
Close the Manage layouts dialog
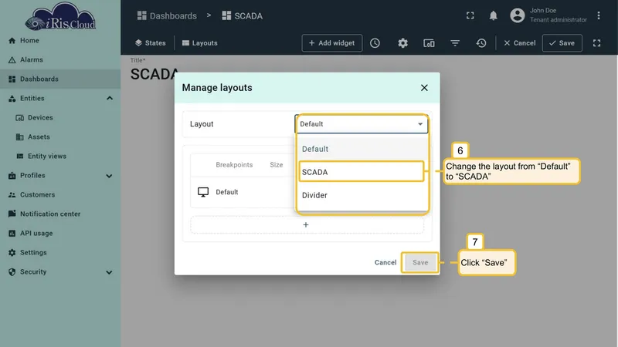click(x=424, y=88)
